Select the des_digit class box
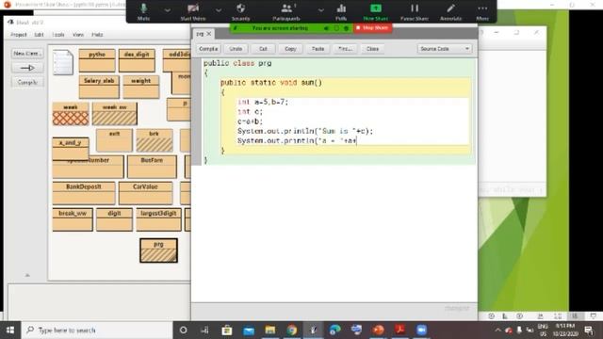The height and width of the screenshot is (339, 603). pyautogui.click(x=137, y=60)
